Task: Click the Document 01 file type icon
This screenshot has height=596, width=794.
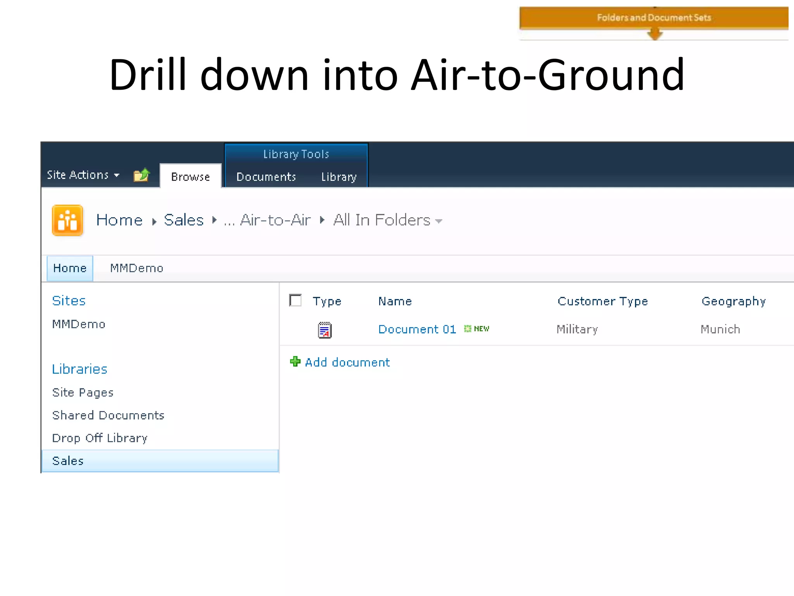Action: [x=325, y=330]
